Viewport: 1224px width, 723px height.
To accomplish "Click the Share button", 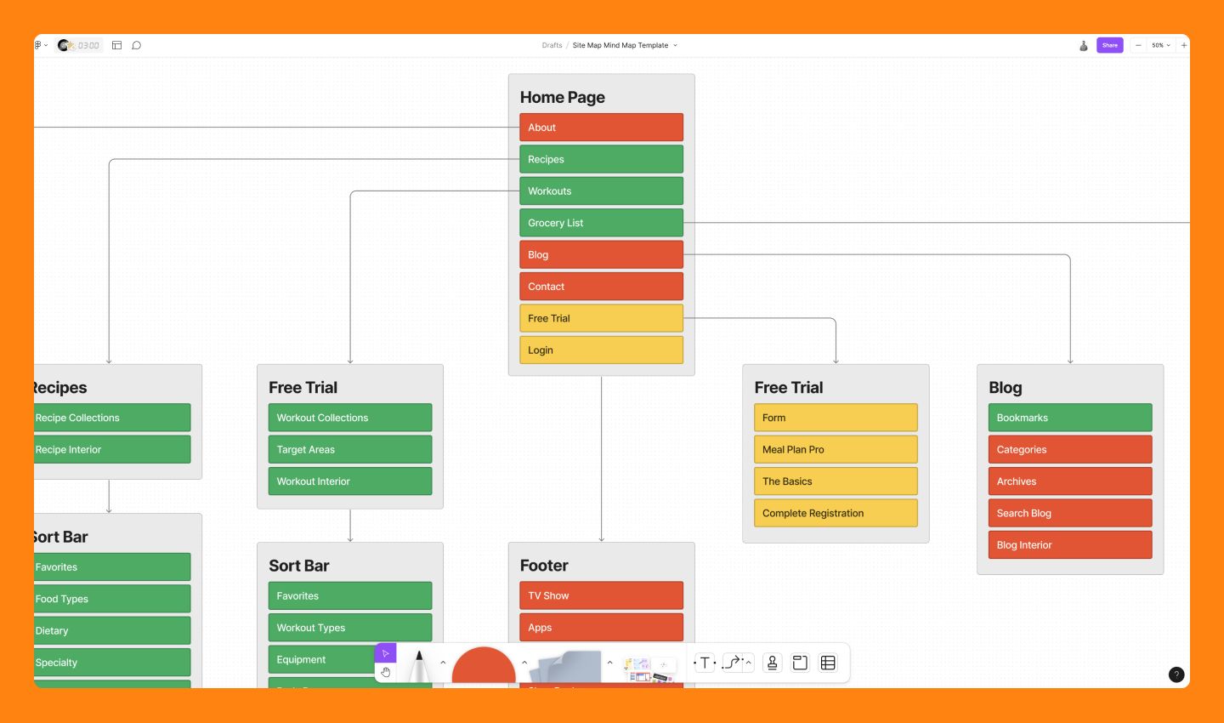I will point(1109,44).
